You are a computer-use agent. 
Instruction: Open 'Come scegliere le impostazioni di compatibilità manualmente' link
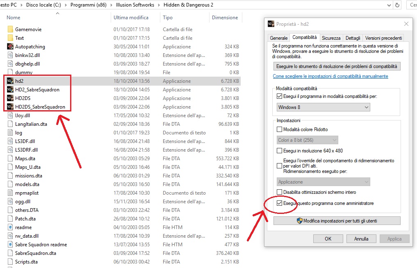pos(330,76)
